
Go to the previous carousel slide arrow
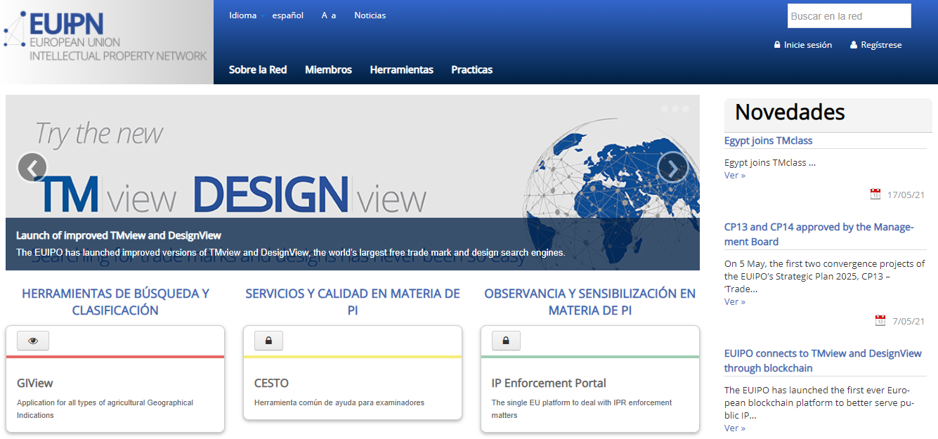[x=32, y=168]
